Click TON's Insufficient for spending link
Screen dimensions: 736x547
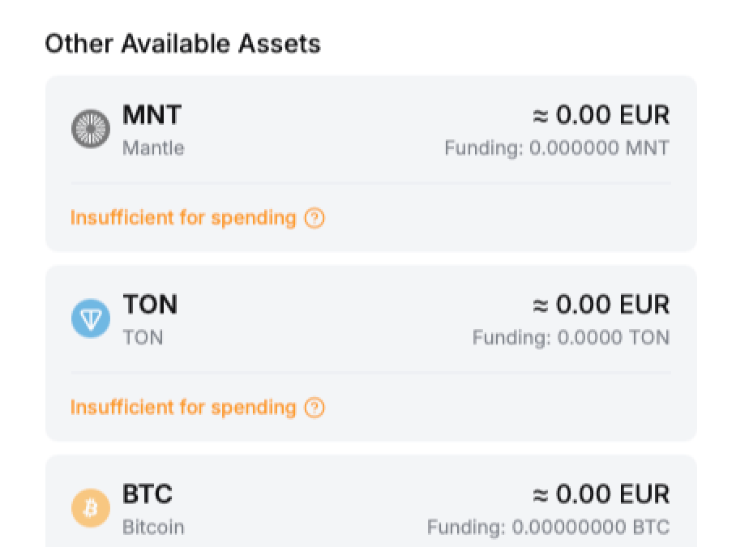point(183,408)
